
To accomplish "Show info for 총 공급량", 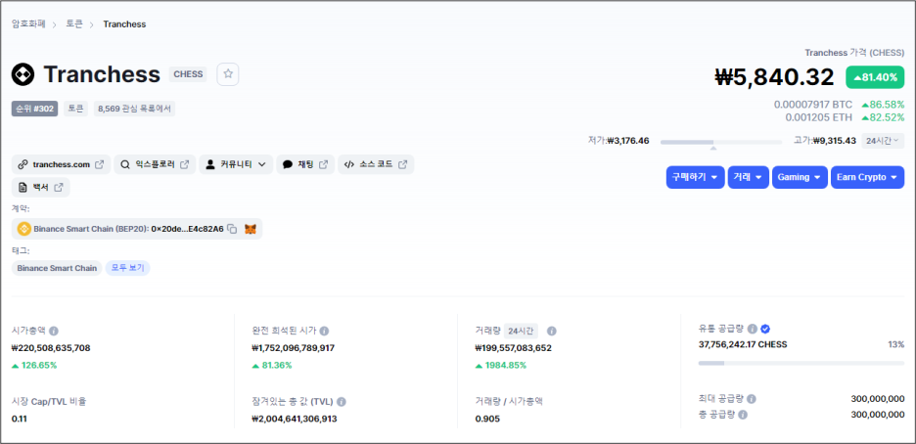I will point(743,415).
